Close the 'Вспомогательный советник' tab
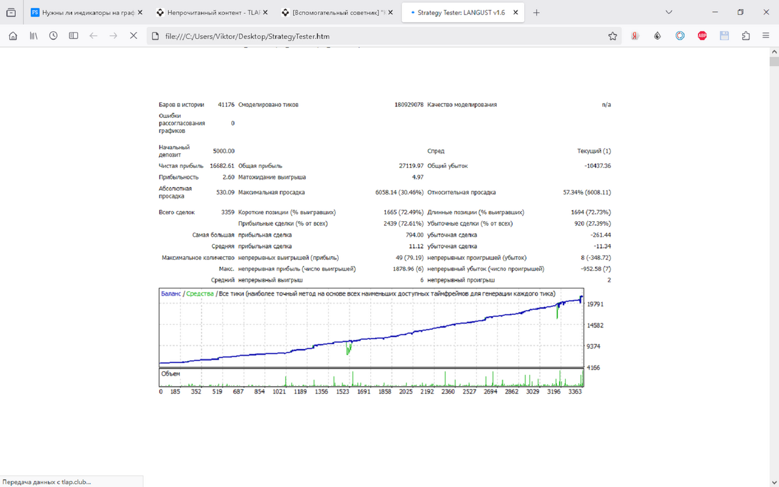779x487 pixels. [x=390, y=12]
